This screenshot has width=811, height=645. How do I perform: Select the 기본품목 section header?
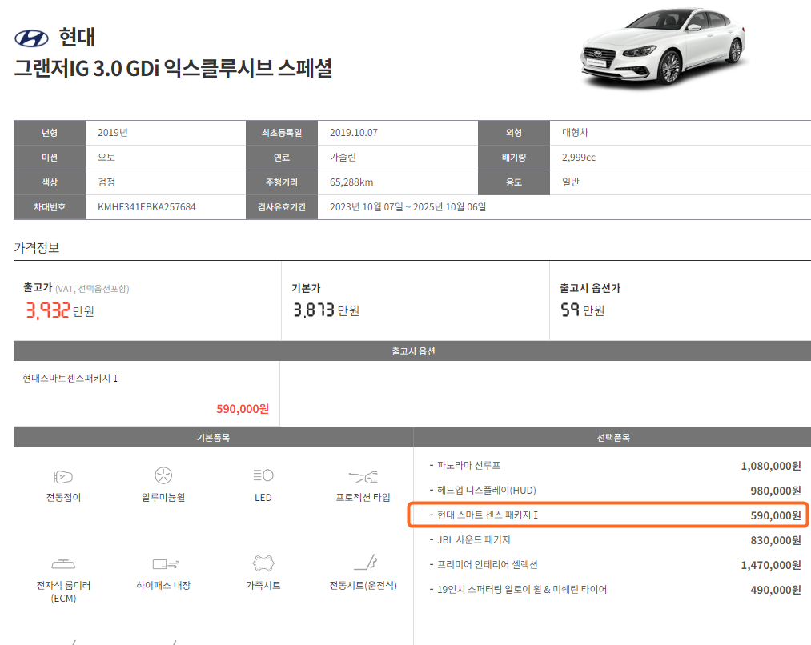[213, 437]
